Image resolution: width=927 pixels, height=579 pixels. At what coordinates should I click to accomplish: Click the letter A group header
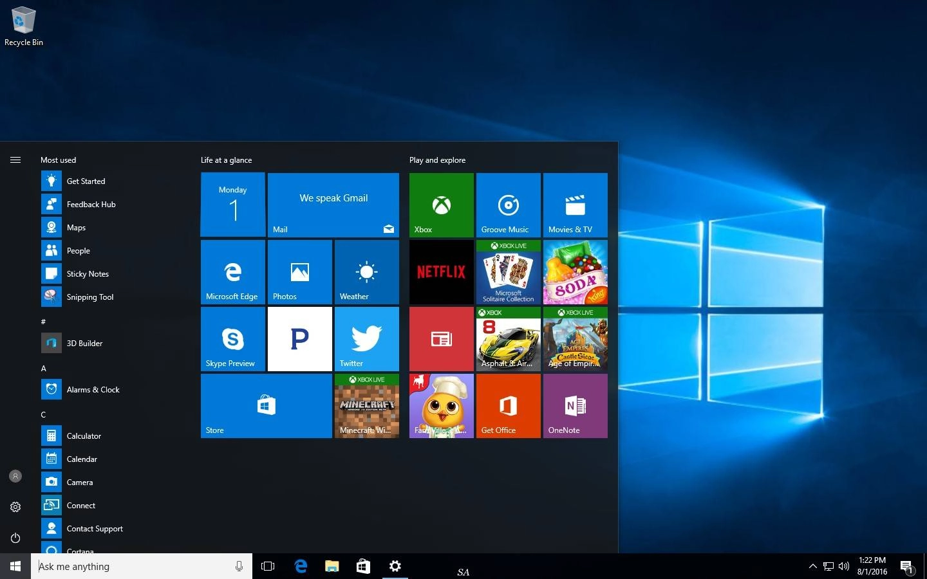point(44,369)
